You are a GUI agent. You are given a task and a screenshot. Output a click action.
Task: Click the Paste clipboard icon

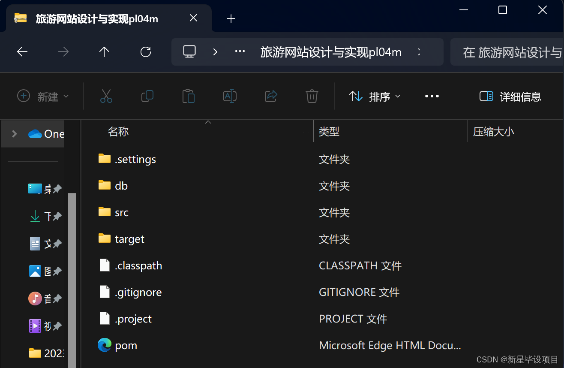[x=189, y=96]
